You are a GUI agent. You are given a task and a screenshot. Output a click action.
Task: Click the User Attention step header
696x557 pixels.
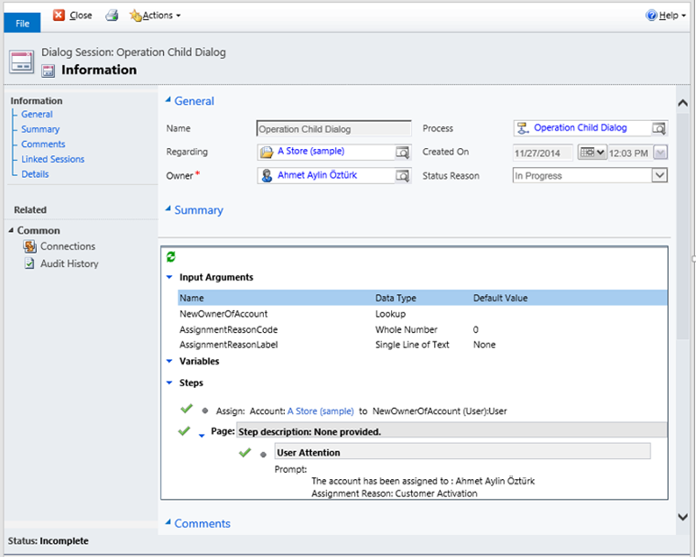click(463, 451)
